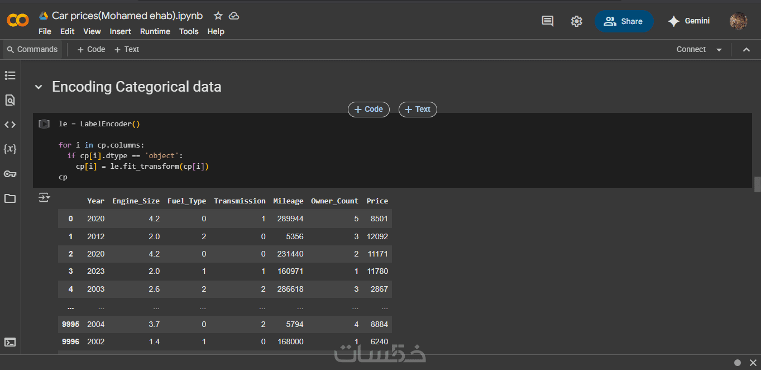Open the Runtime menu
This screenshot has height=370, width=761.
pyautogui.click(x=155, y=31)
